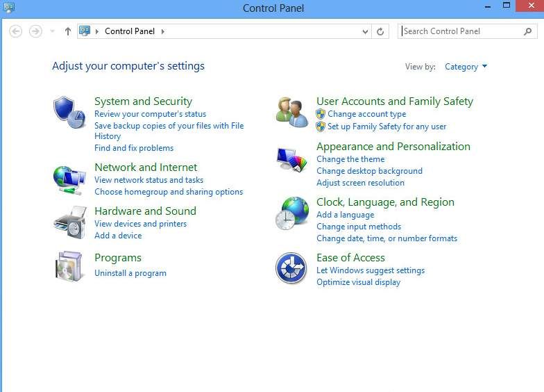Open Adjust screen resolution link
Image resolution: width=544 pixels, height=392 pixels.
point(360,183)
